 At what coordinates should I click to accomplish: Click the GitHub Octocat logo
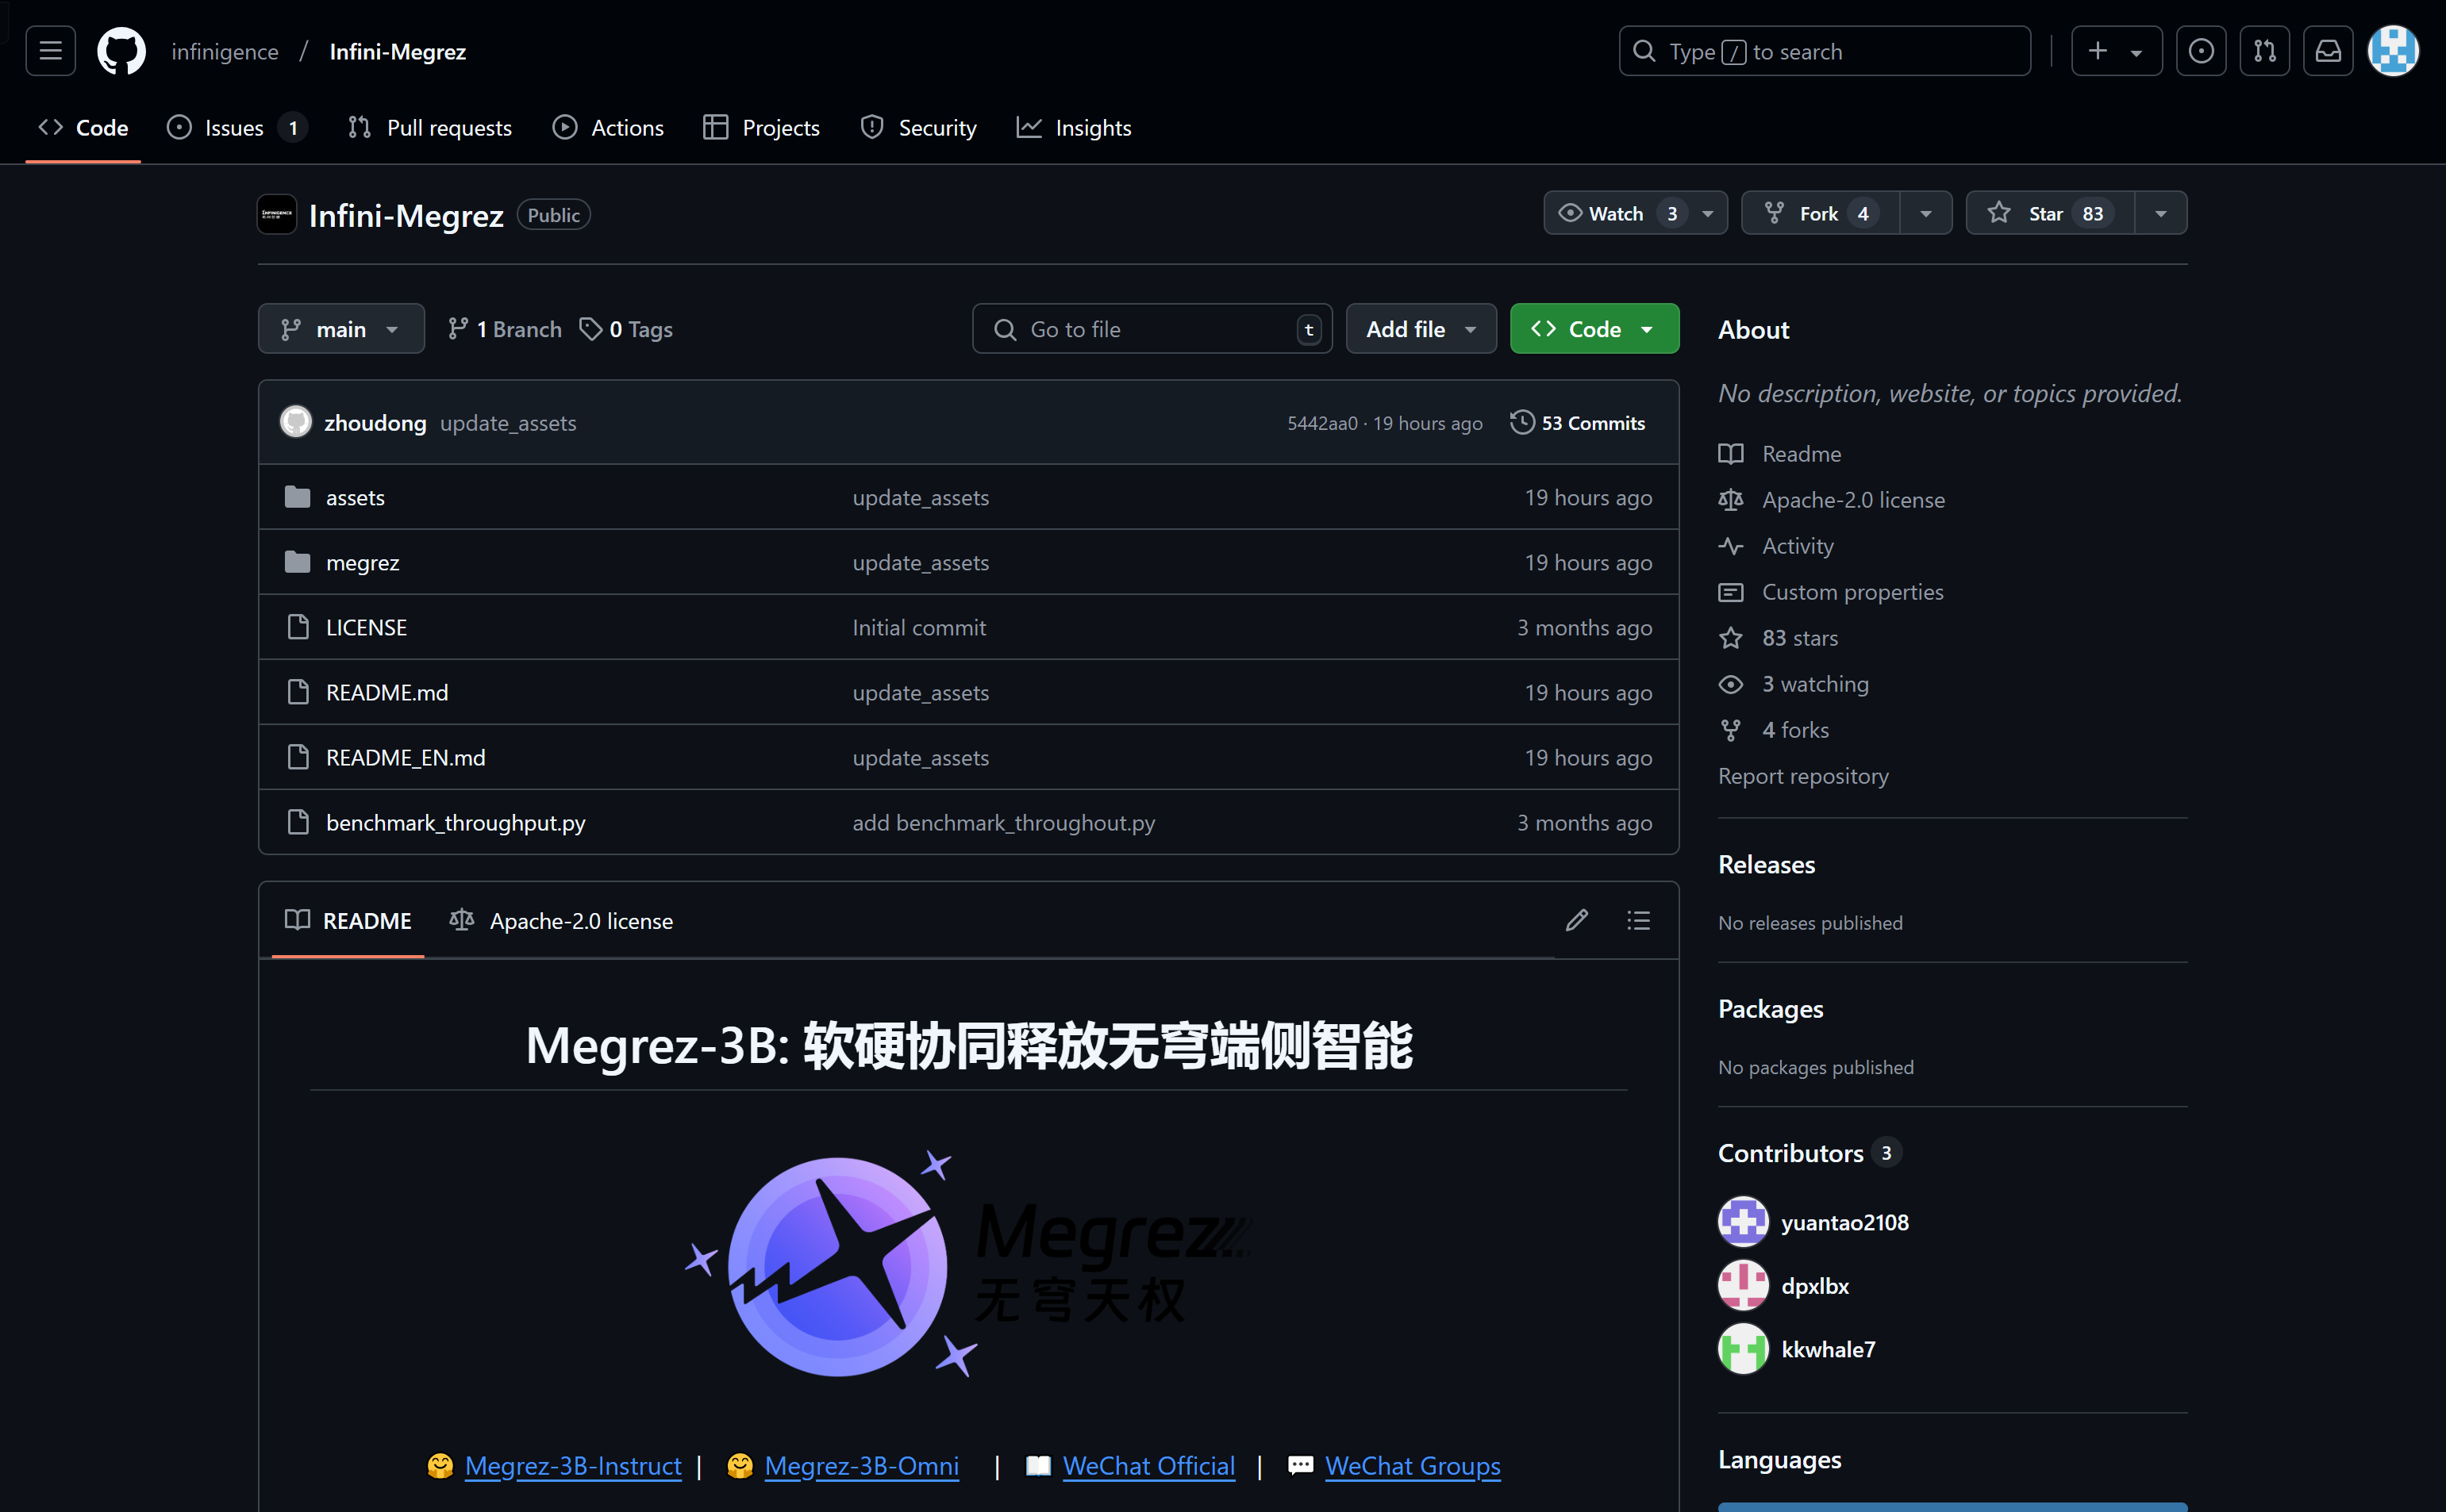[x=121, y=51]
